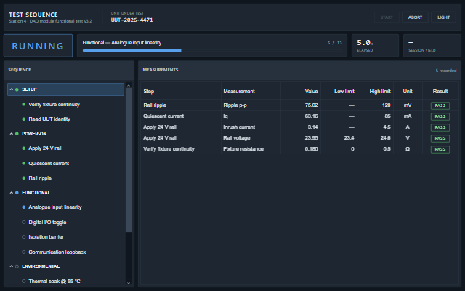Screen dimensions: 465x291
Task: Select Analogue input linearity step
Action: coord(55,207)
